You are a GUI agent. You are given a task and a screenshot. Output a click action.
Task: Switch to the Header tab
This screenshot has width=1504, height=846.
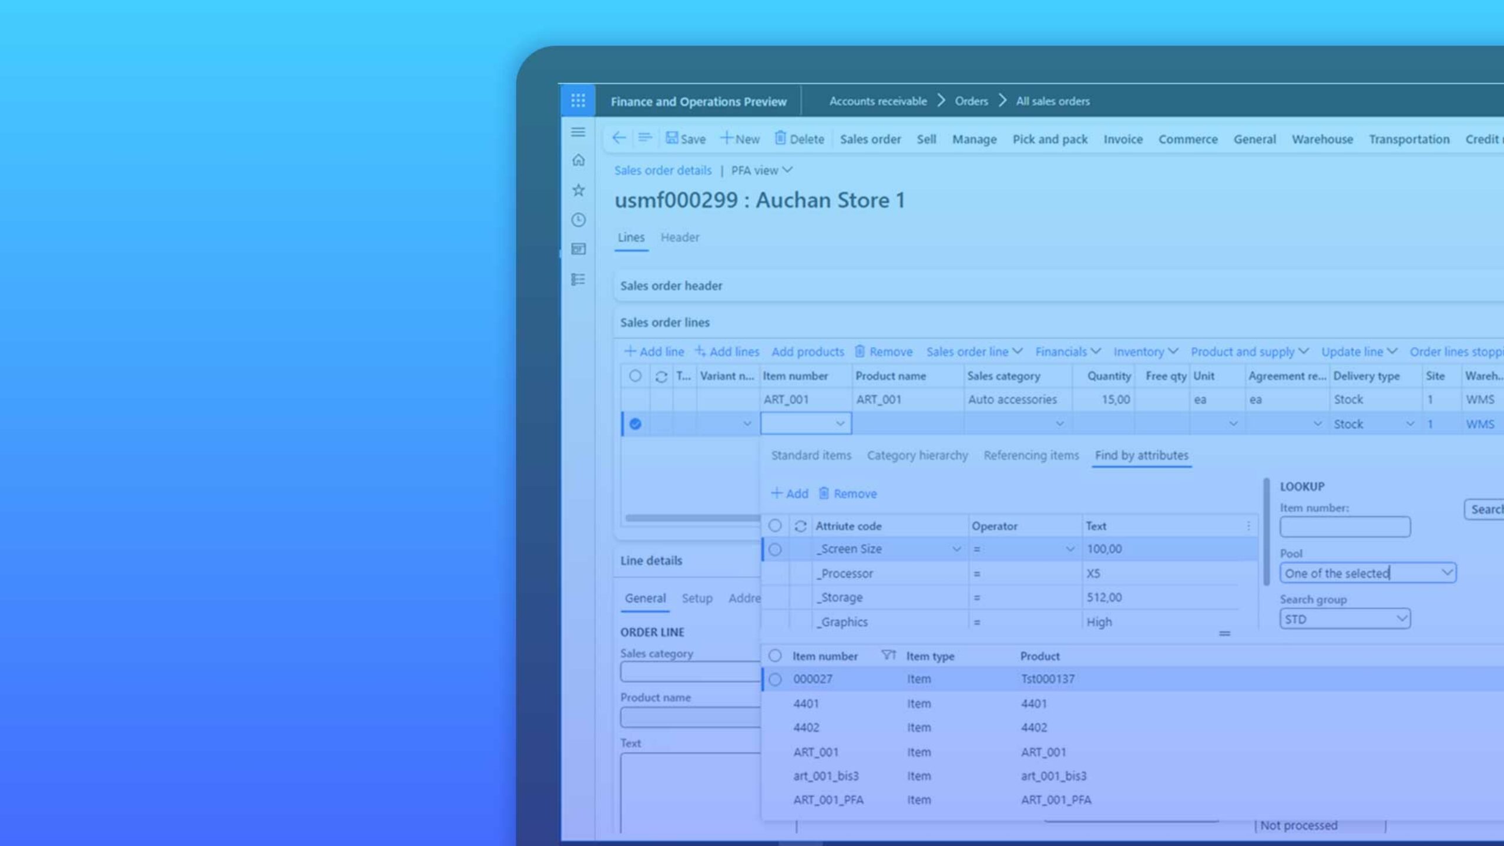click(x=680, y=237)
